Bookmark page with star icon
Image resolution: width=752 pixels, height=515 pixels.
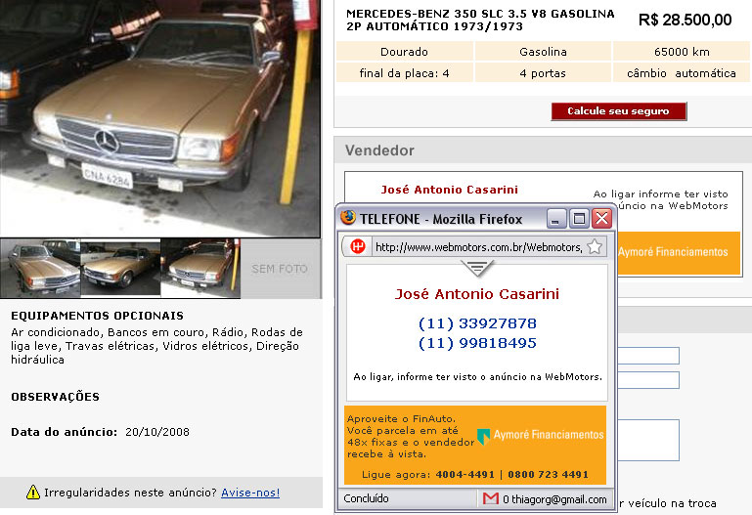pos(595,246)
